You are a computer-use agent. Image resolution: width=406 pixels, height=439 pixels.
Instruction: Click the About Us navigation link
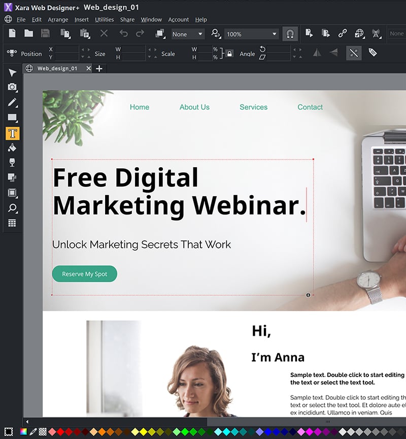tap(194, 107)
